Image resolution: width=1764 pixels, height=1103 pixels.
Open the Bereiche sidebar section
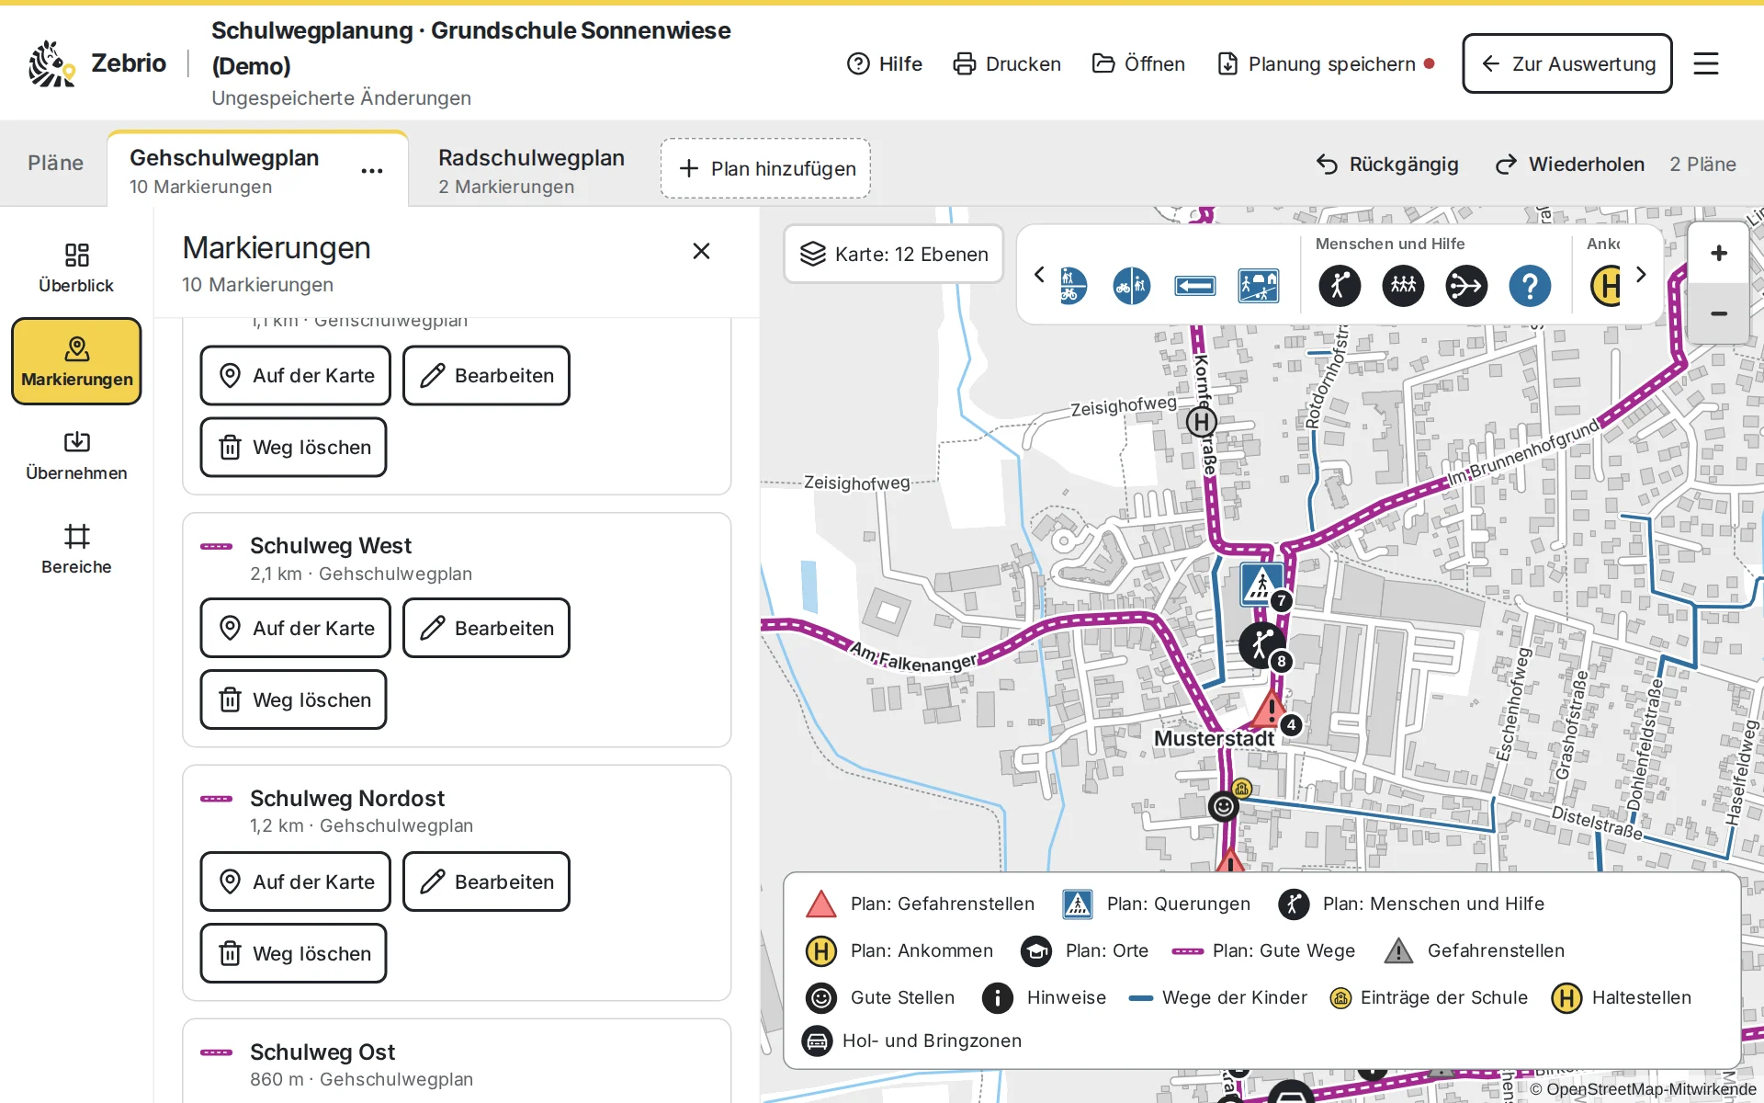coord(76,550)
